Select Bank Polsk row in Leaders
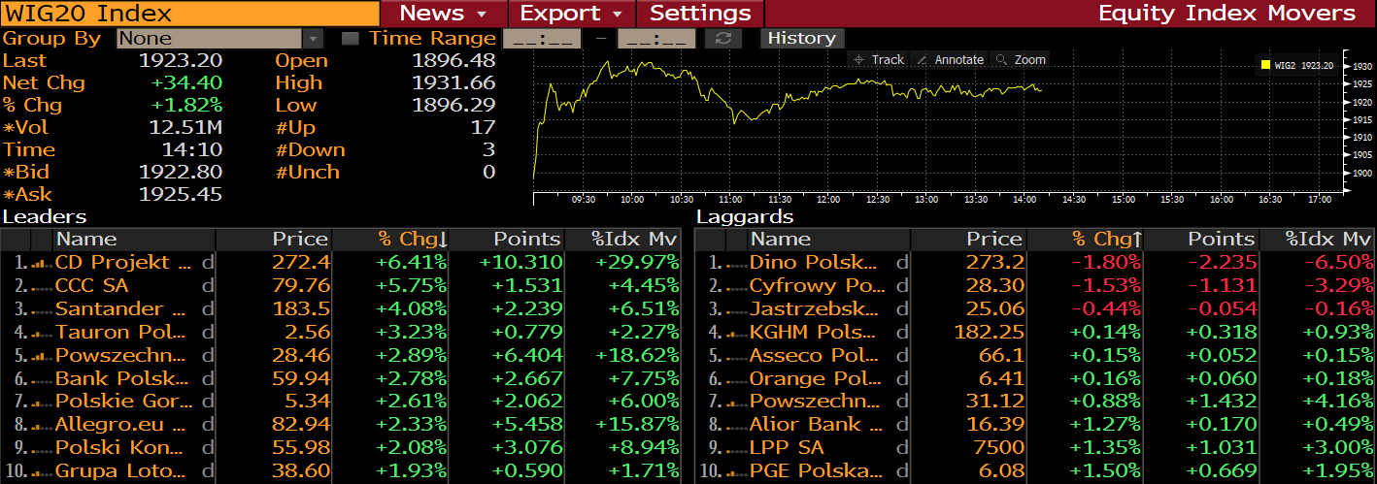The image size is (1377, 484). (x=340, y=378)
